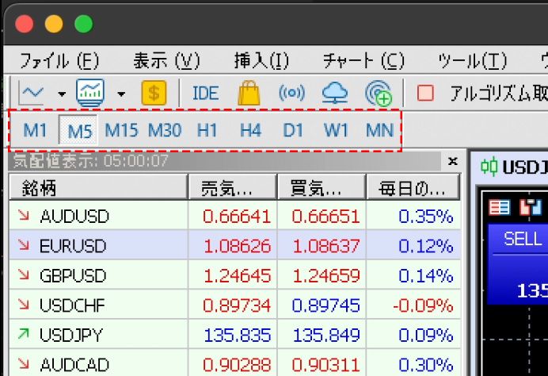Expand the chart templates dropdown arrow
The width and height of the screenshot is (548, 376).
point(121,94)
